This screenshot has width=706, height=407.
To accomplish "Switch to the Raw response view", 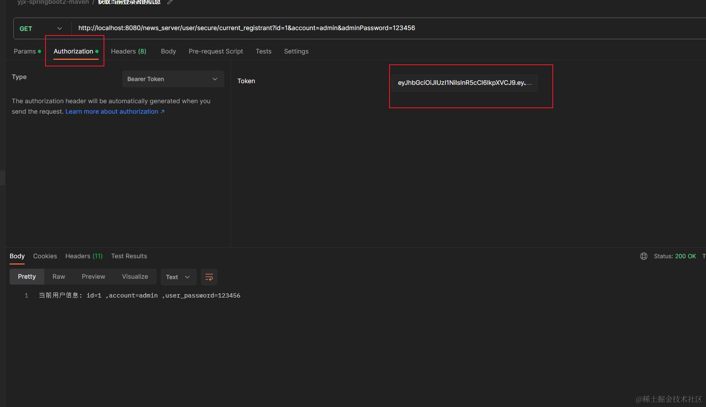I will [x=59, y=277].
